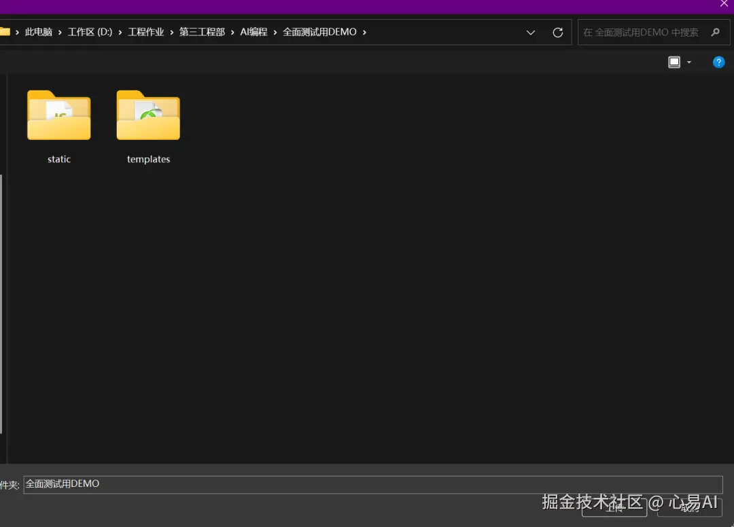The image size is (734, 527).
Task: Open the view options dropdown arrow
Action: point(689,62)
